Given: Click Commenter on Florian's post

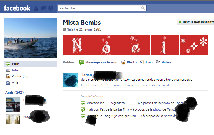Looking at the screenshot, I should click(x=131, y=85).
